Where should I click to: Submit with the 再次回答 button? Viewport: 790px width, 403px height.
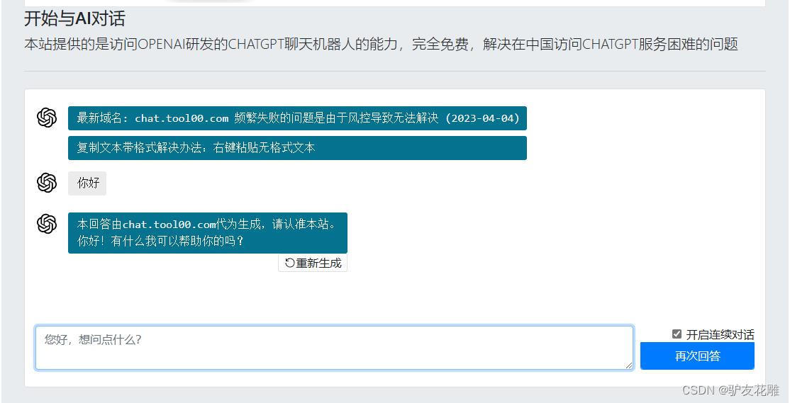[697, 356]
